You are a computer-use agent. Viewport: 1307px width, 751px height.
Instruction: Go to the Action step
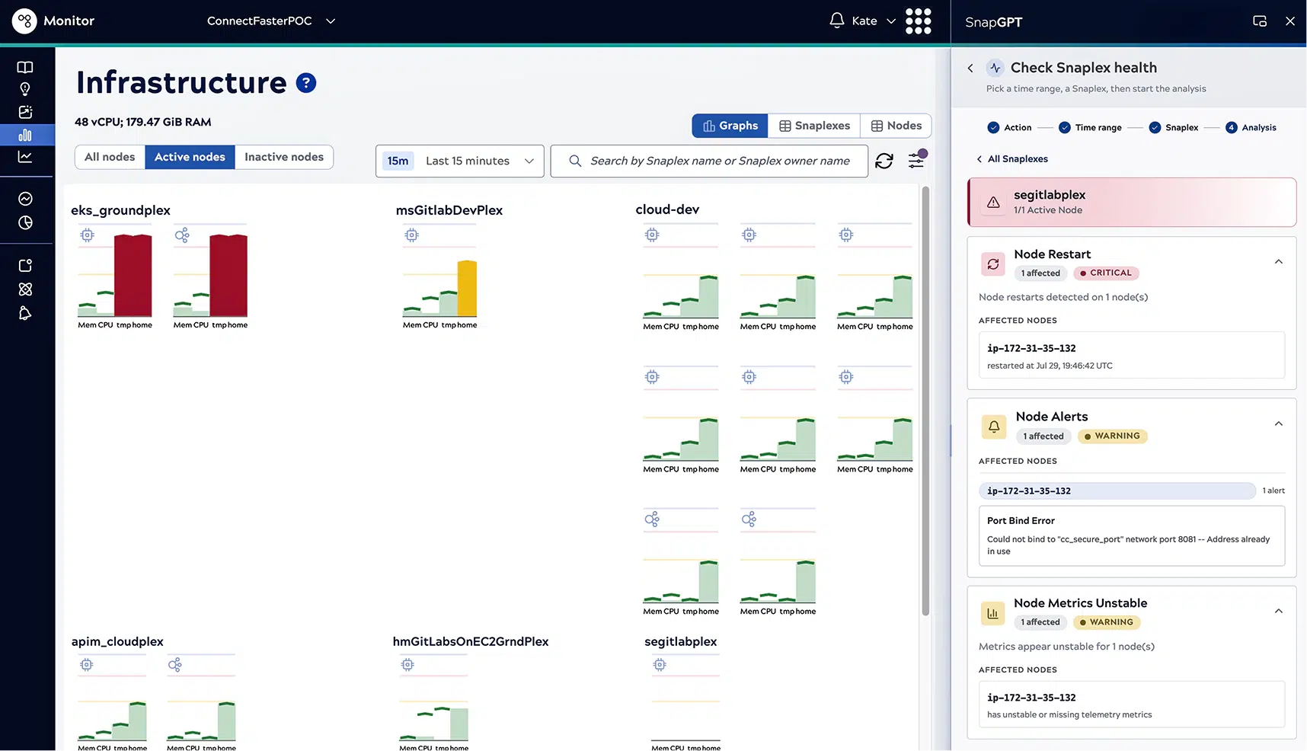point(1009,128)
